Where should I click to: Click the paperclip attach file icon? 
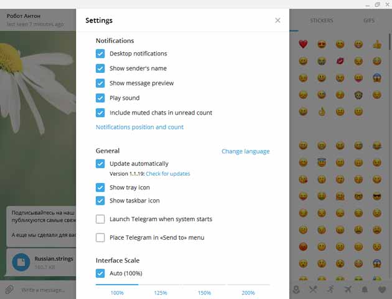point(9,290)
